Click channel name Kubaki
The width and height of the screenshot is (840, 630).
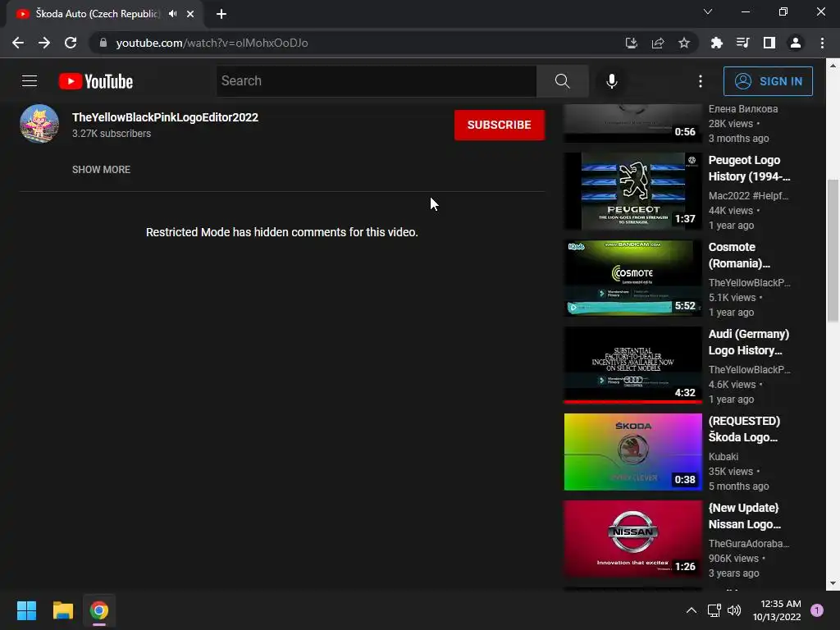pos(724,456)
